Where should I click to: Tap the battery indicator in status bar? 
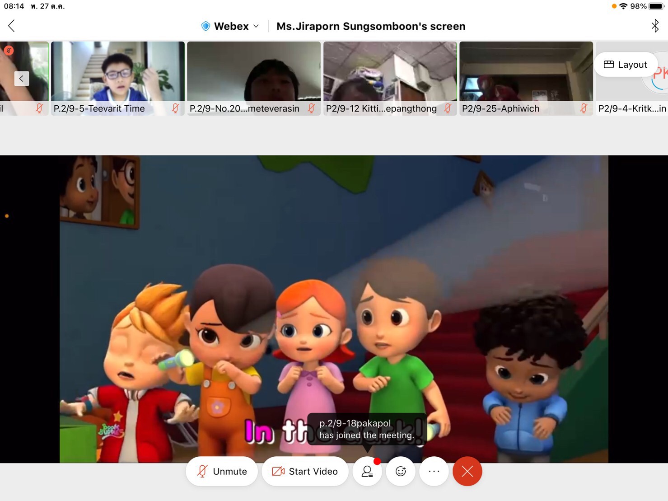pos(657,6)
